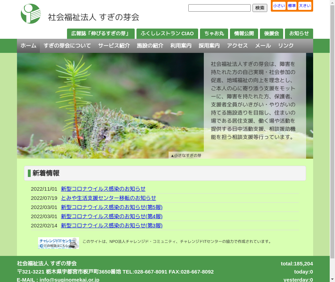Set font size to 大きい
Viewport: 335px width, 282px height.
pyautogui.click(x=305, y=6)
